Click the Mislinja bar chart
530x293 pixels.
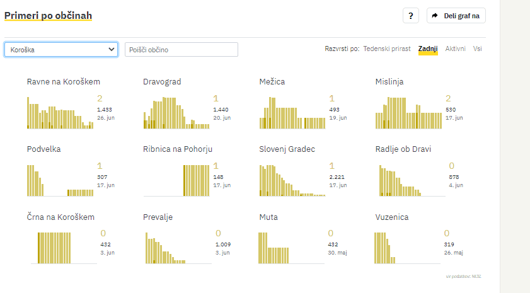pos(408,113)
